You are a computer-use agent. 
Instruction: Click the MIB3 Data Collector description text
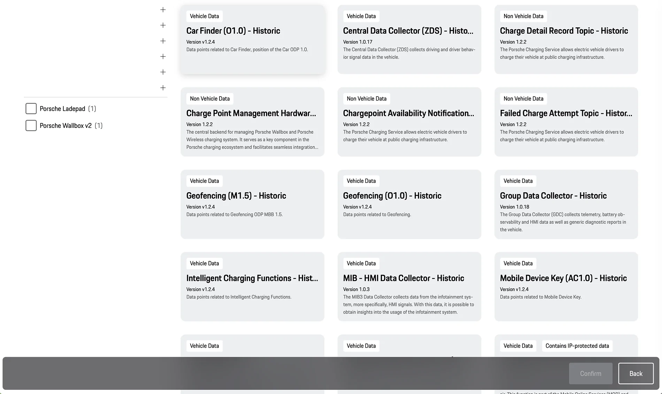coord(409,305)
